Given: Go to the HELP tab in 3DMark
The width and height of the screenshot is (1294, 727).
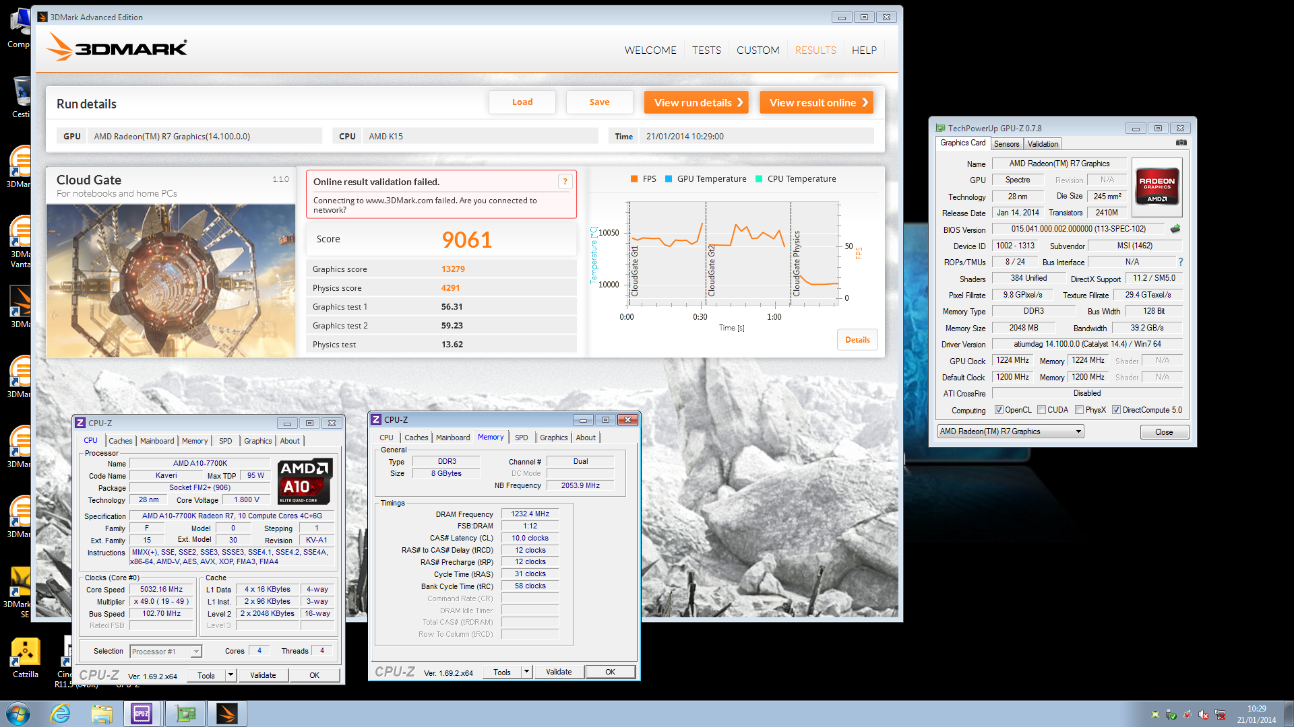Looking at the screenshot, I should [x=864, y=50].
